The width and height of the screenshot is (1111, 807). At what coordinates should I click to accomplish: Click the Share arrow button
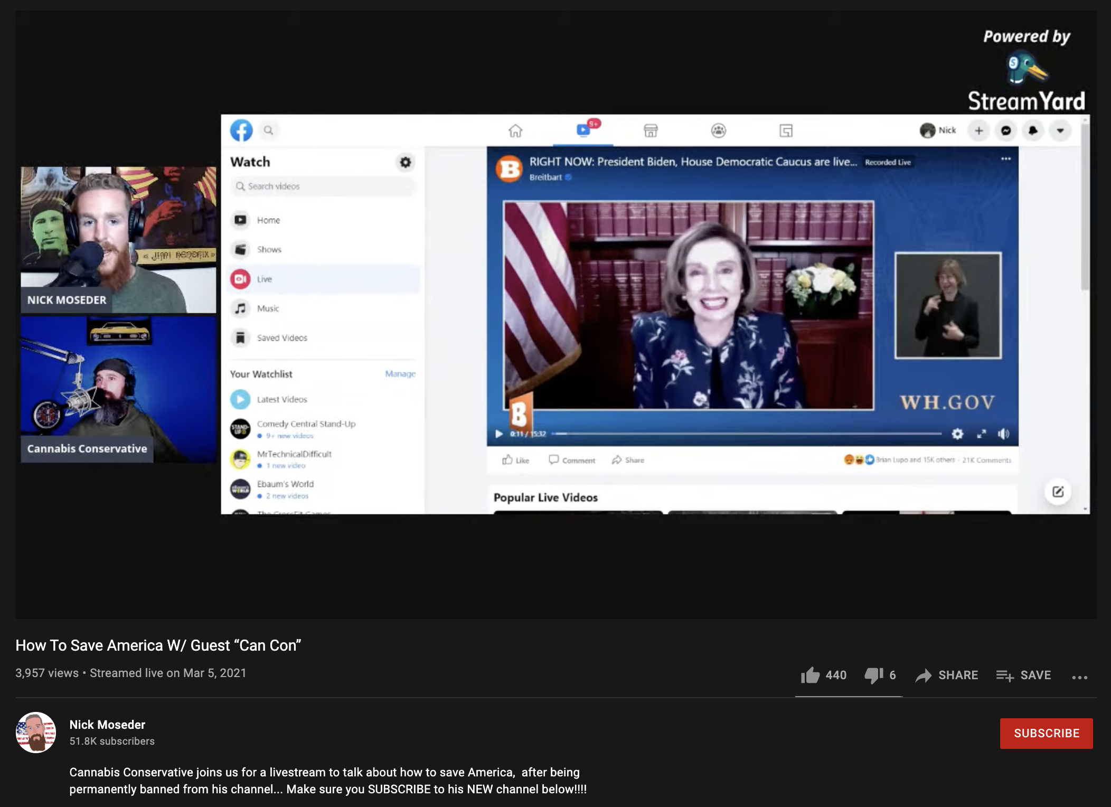(x=947, y=675)
